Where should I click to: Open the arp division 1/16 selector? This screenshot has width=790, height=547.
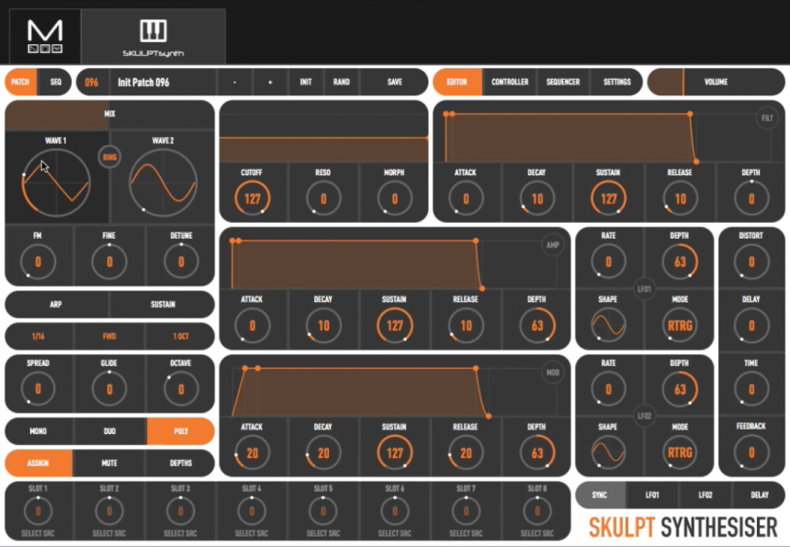[39, 336]
